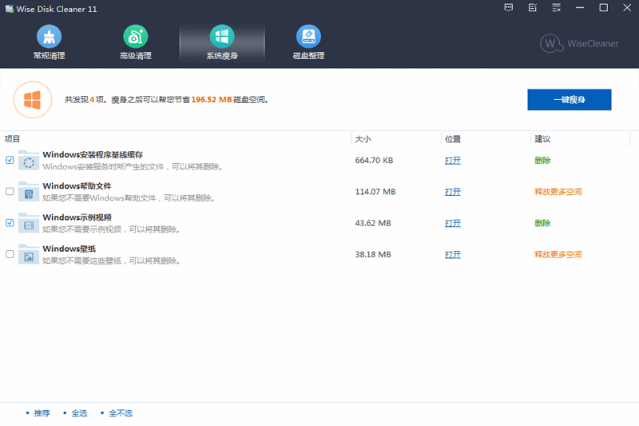
Task: Open the 常规清理 (Common Cleaner) tab icon
Action: coord(49,37)
